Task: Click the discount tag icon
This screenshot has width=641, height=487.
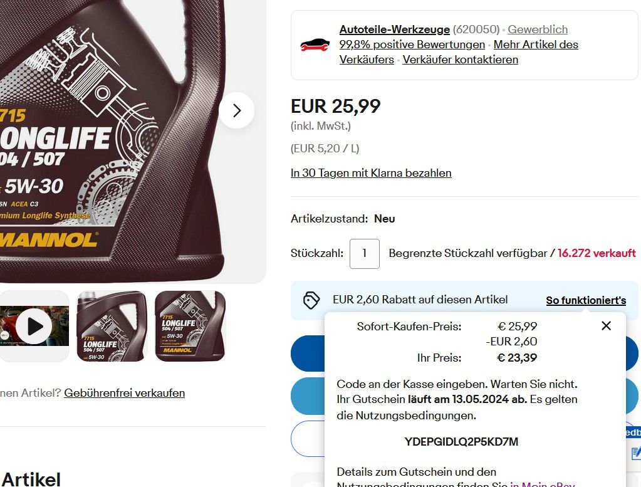Action: 311,300
